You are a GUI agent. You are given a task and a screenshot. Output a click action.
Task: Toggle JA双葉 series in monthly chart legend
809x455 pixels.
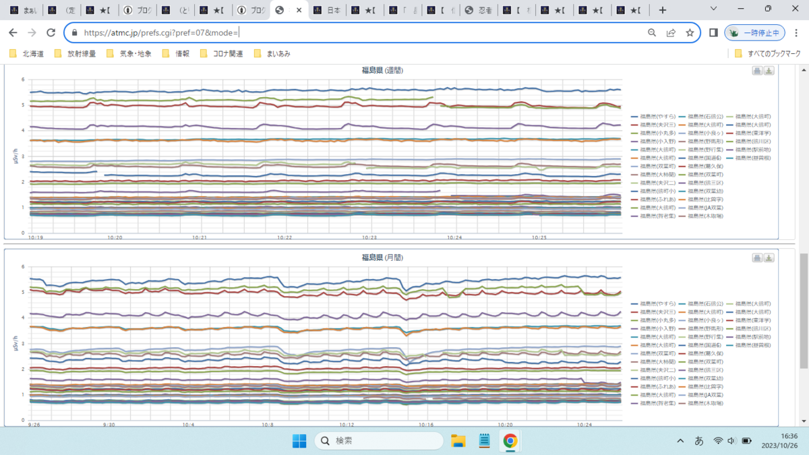tap(701, 395)
